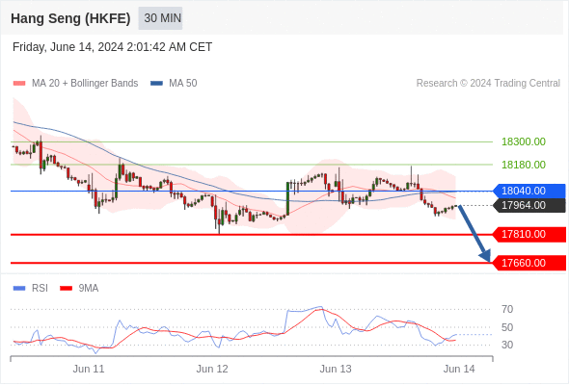Click the 30 MIN timeframe button

[160, 18]
